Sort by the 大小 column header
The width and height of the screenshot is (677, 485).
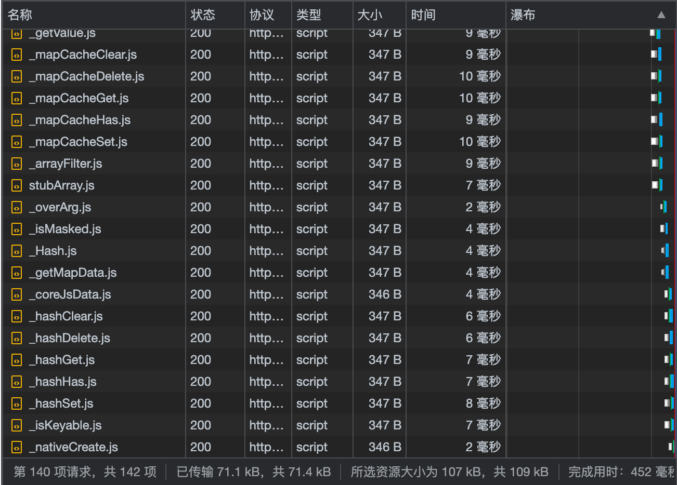pos(370,15)
